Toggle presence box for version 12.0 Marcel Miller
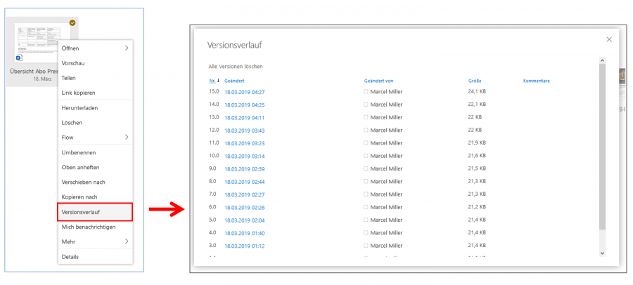The image size is (633, 285). coord(366,130)
